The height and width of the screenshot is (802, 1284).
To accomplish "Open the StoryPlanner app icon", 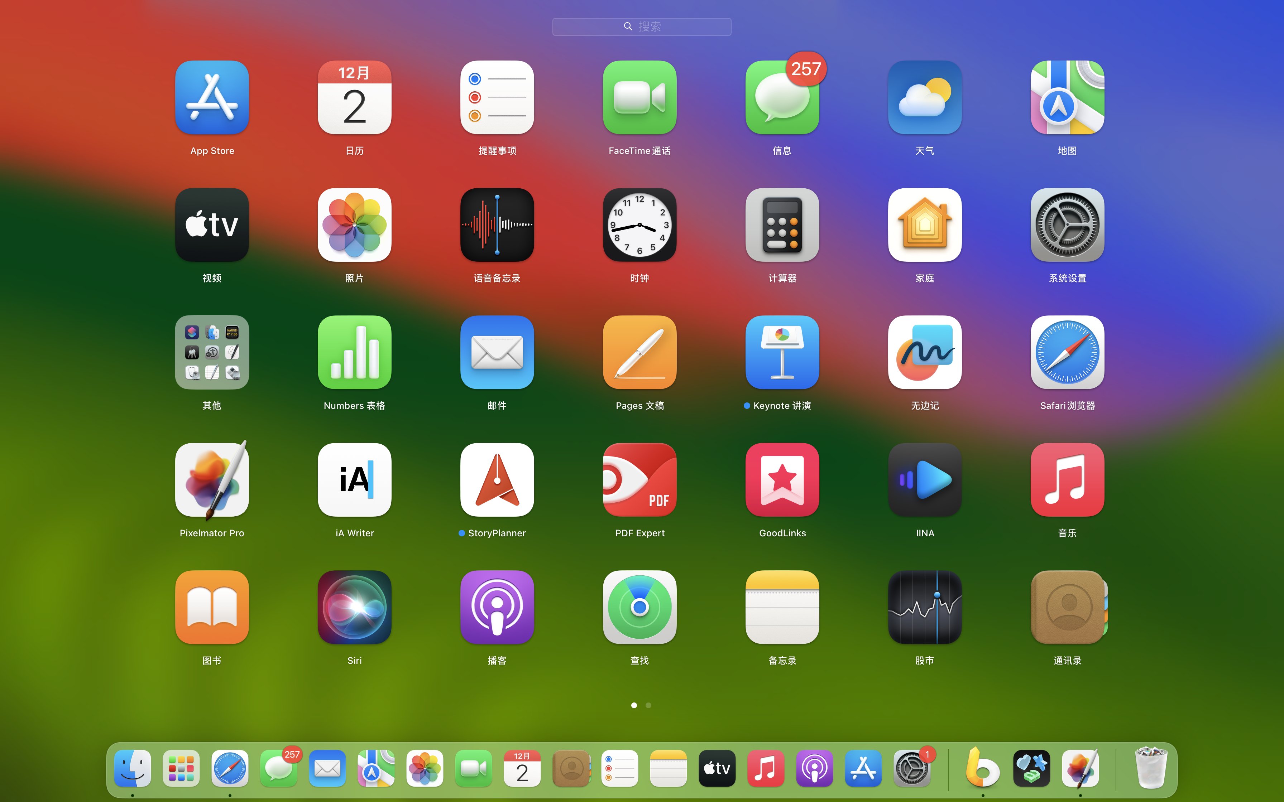I will [497, 480].
